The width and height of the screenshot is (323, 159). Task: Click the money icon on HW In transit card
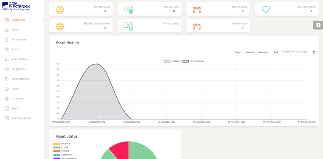[129, 27]
